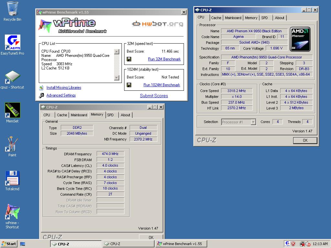Screen dimensions: 331x248
Task: Minimize the right CPU-Z processor window
Action: coord(304,10)
